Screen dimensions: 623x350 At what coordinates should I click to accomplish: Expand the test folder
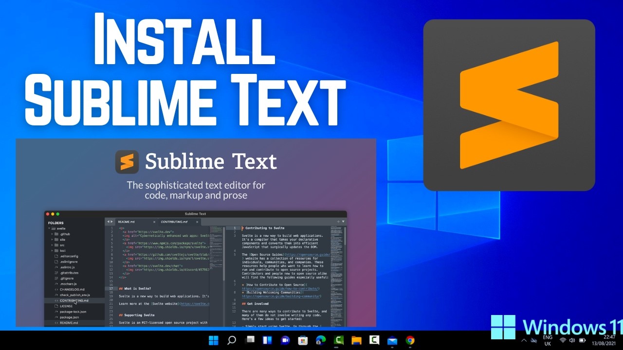52,250
